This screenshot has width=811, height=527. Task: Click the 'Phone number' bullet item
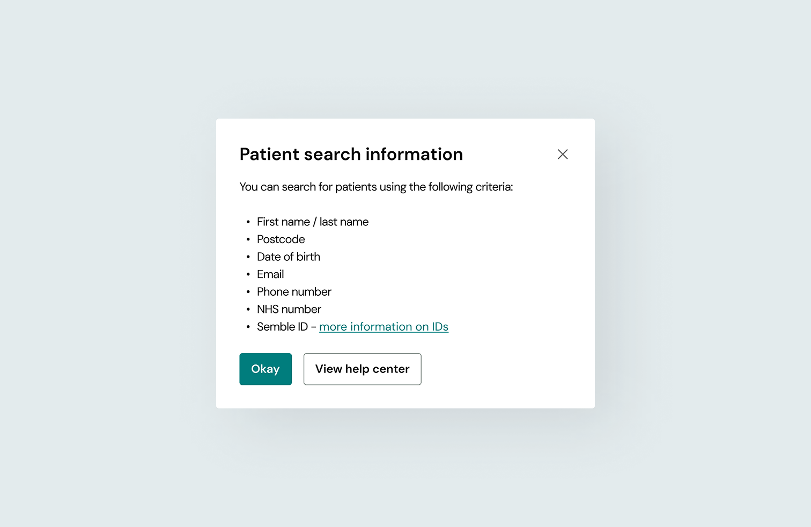294,291
